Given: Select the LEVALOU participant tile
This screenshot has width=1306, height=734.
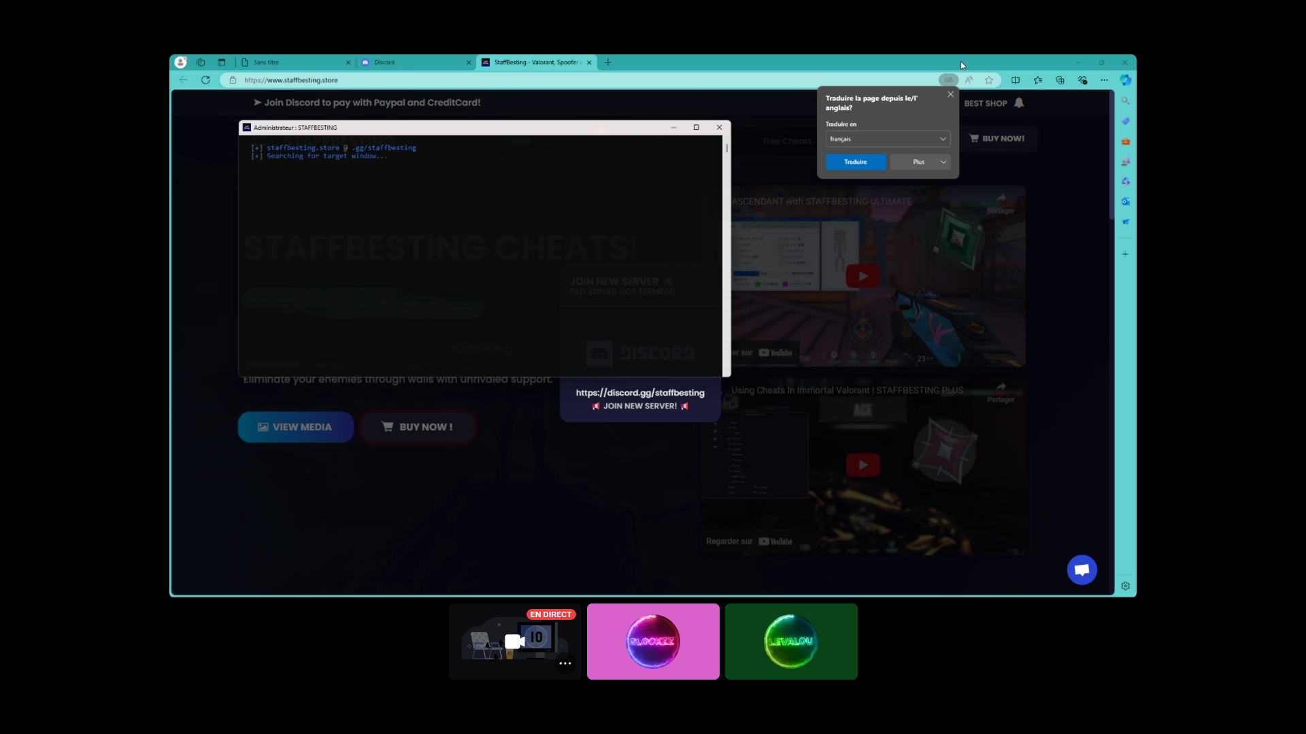Looking at the screenshot, I should 791,642.
